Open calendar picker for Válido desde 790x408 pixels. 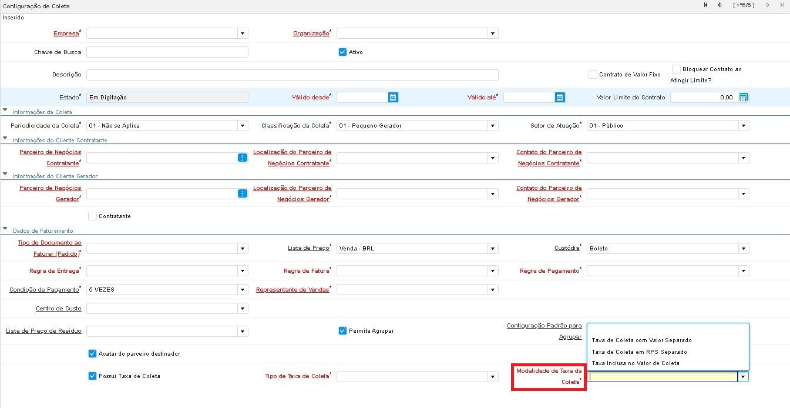[x=393, y=97]
